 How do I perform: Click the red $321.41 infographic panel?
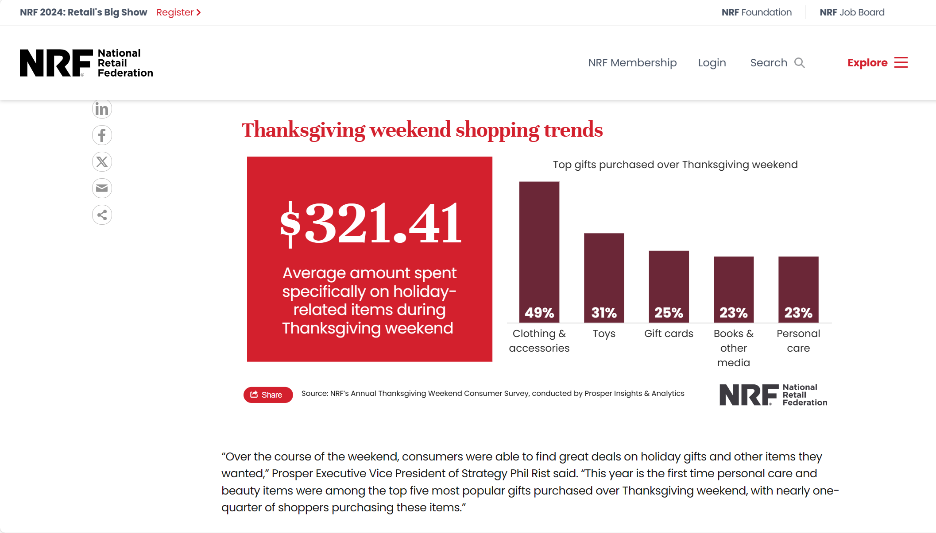370,259
